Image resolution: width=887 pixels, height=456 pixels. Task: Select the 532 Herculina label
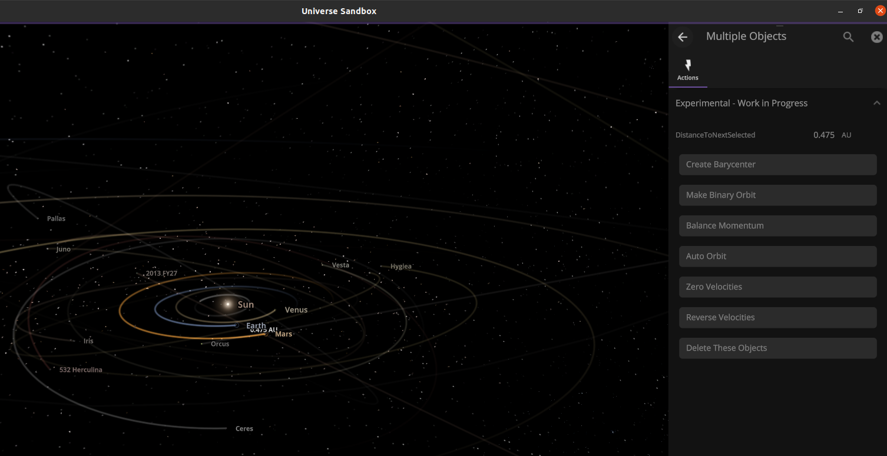81,370
